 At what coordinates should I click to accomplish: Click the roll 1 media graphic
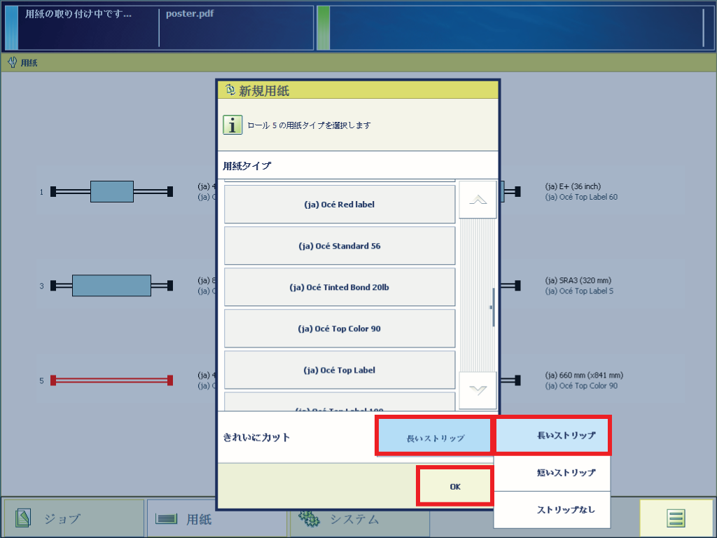pyautogui.click(x=111, y=191)
